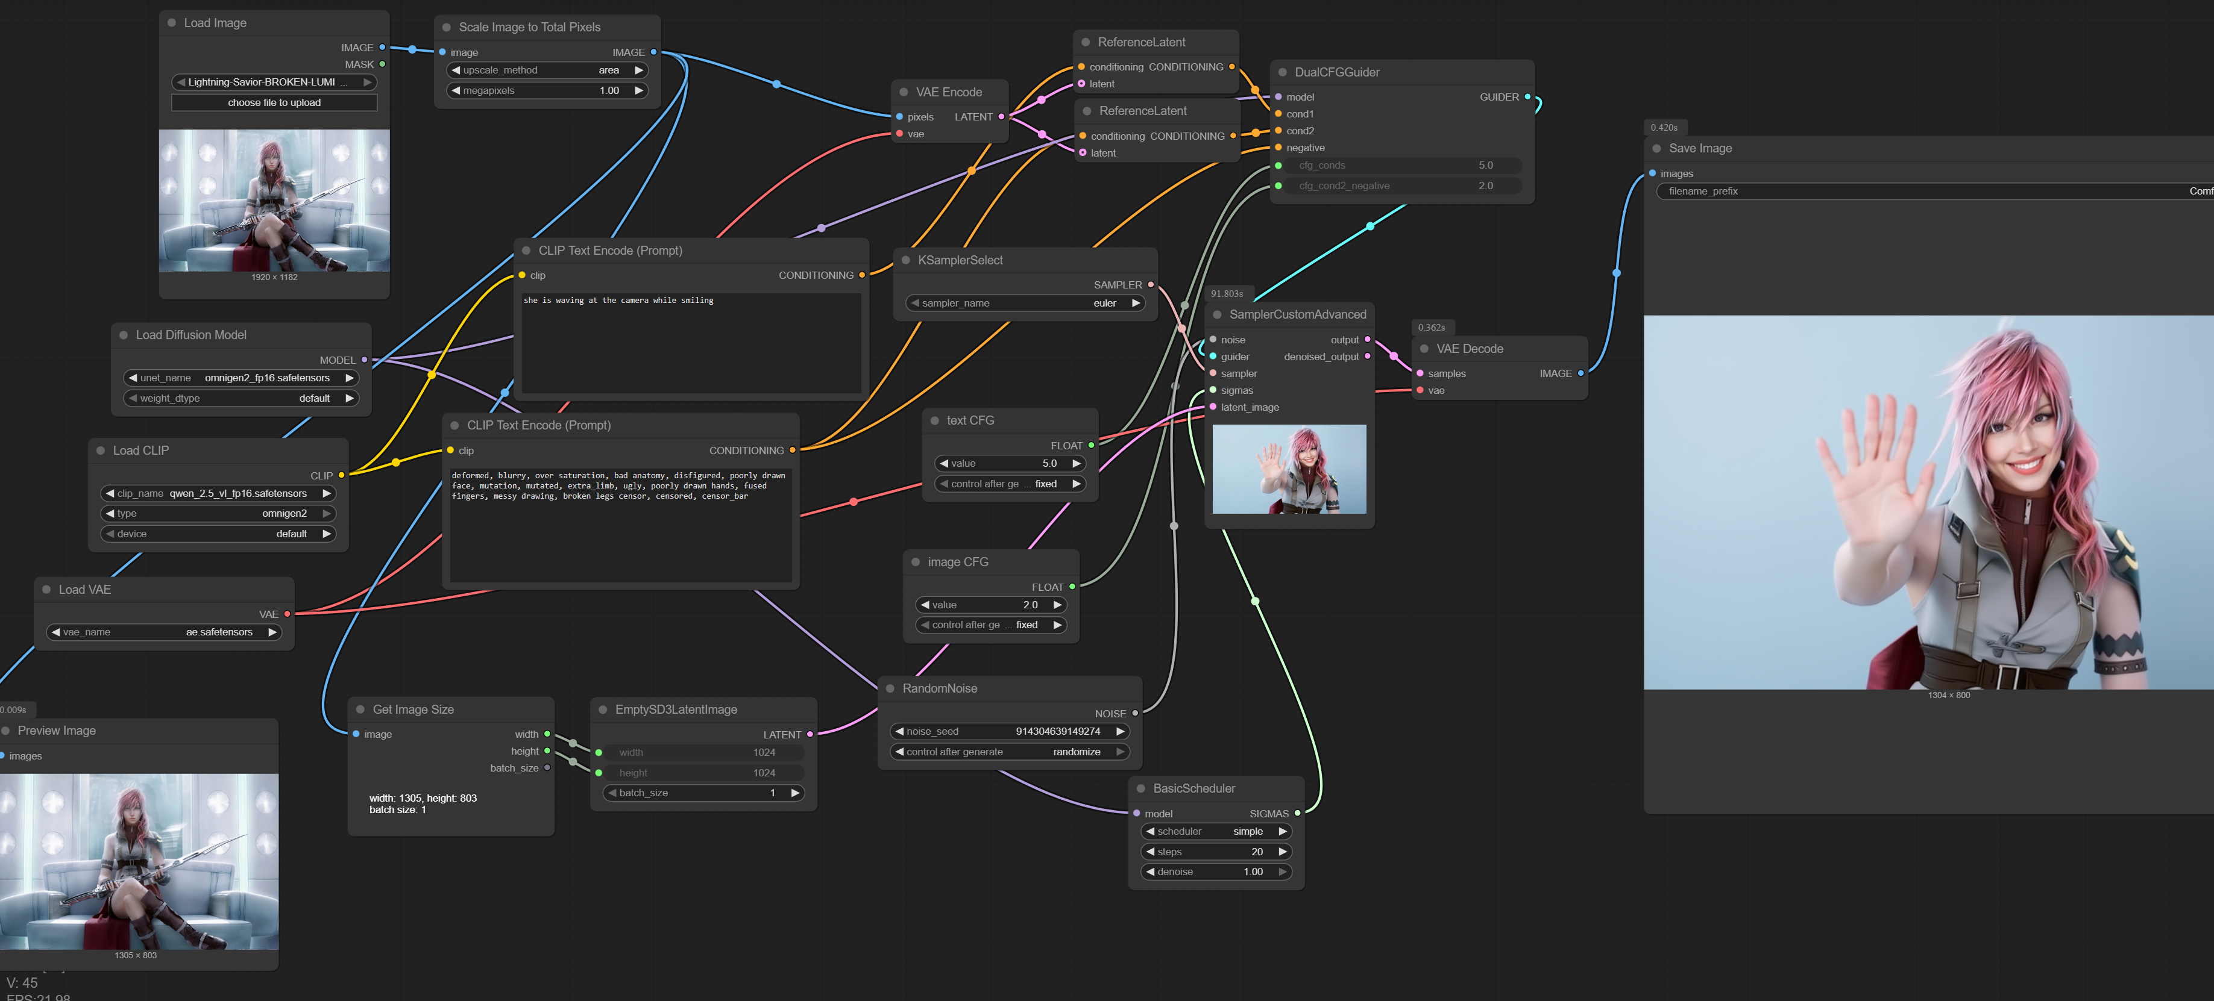Screen dimensions: 2214x1001
Task: Select the BasicScheduler node title
Action: click(x=1194, y=788)
